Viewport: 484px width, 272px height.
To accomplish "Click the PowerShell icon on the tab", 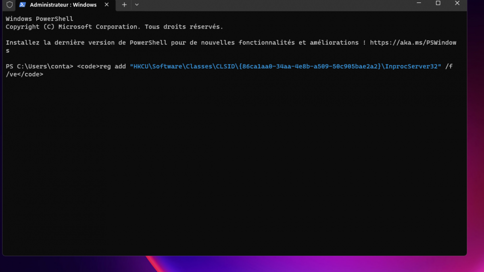I will [x=23, y=5].
